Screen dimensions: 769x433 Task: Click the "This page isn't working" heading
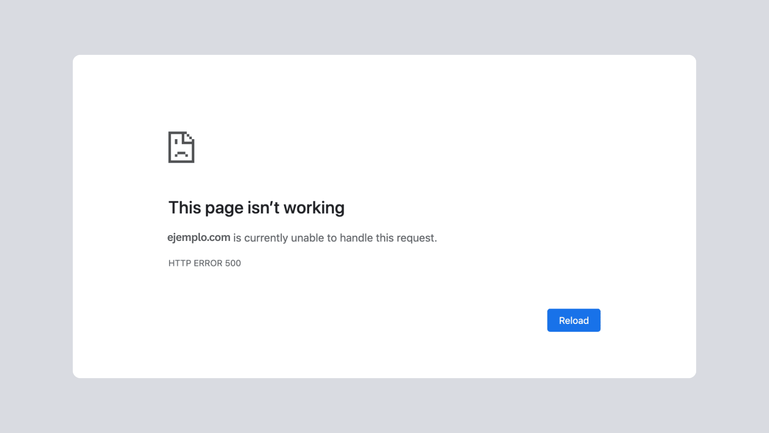point(256,208)
